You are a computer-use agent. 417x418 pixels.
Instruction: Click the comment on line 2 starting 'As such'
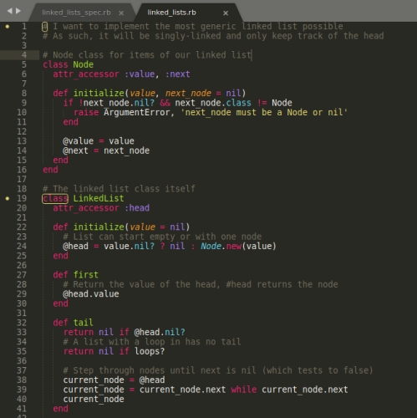pyautogui.click(x=213, y=36)
